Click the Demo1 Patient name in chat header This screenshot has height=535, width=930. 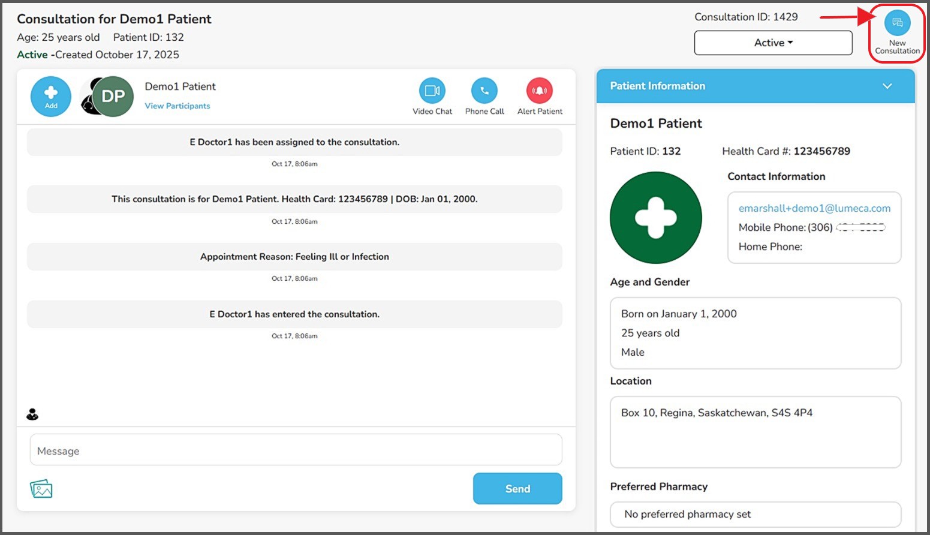[180, 86]
